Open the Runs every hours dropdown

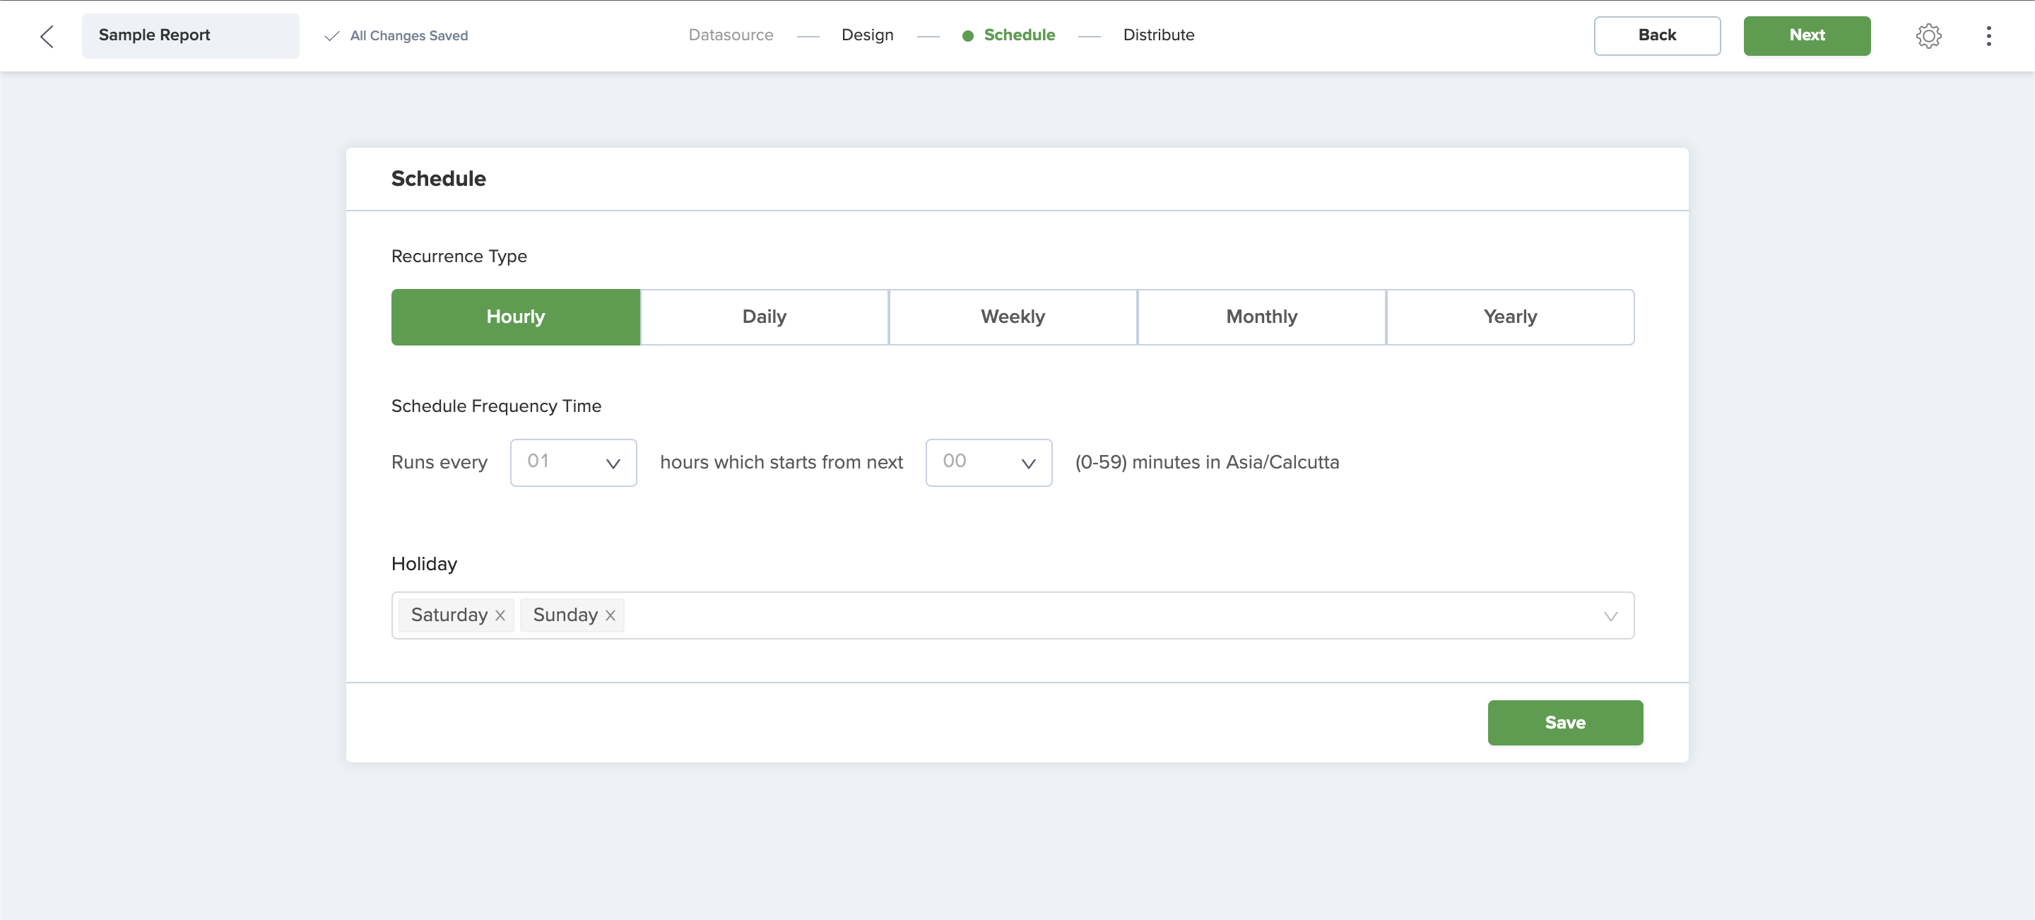pyautogui.click(x=573, y=463)
